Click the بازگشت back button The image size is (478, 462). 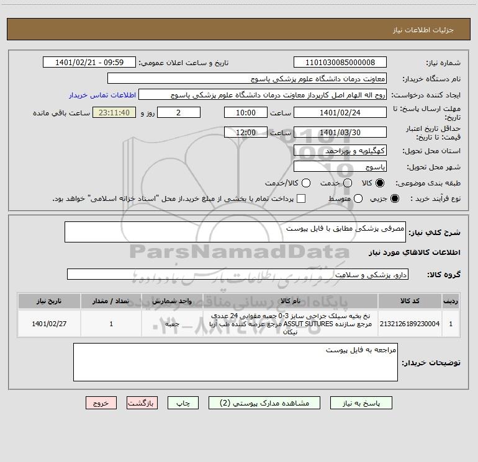click(x=142, y=403)
